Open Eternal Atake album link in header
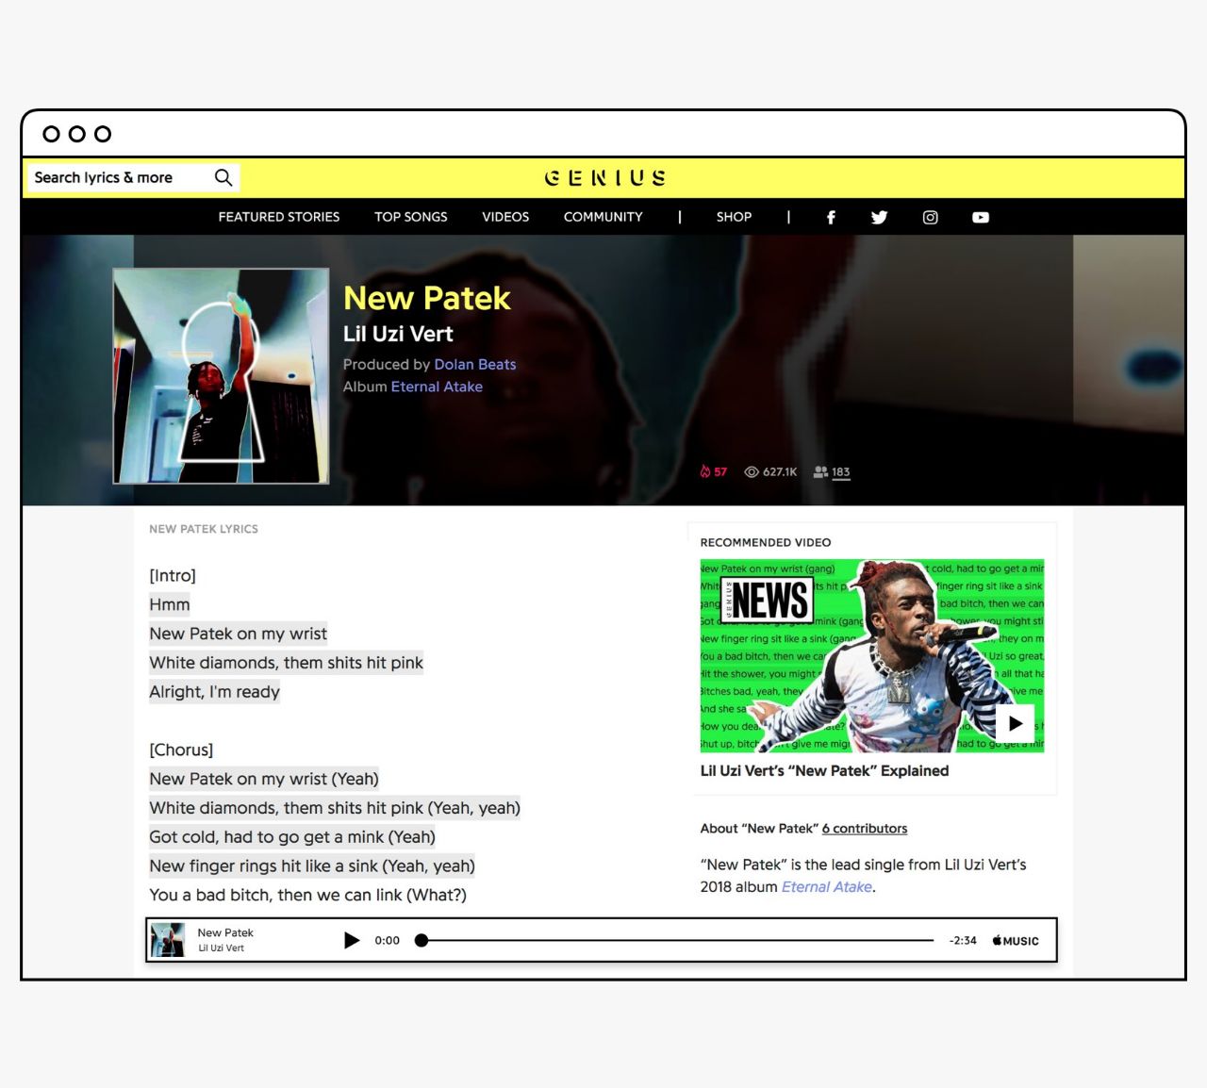 click(x=437, y=387)
